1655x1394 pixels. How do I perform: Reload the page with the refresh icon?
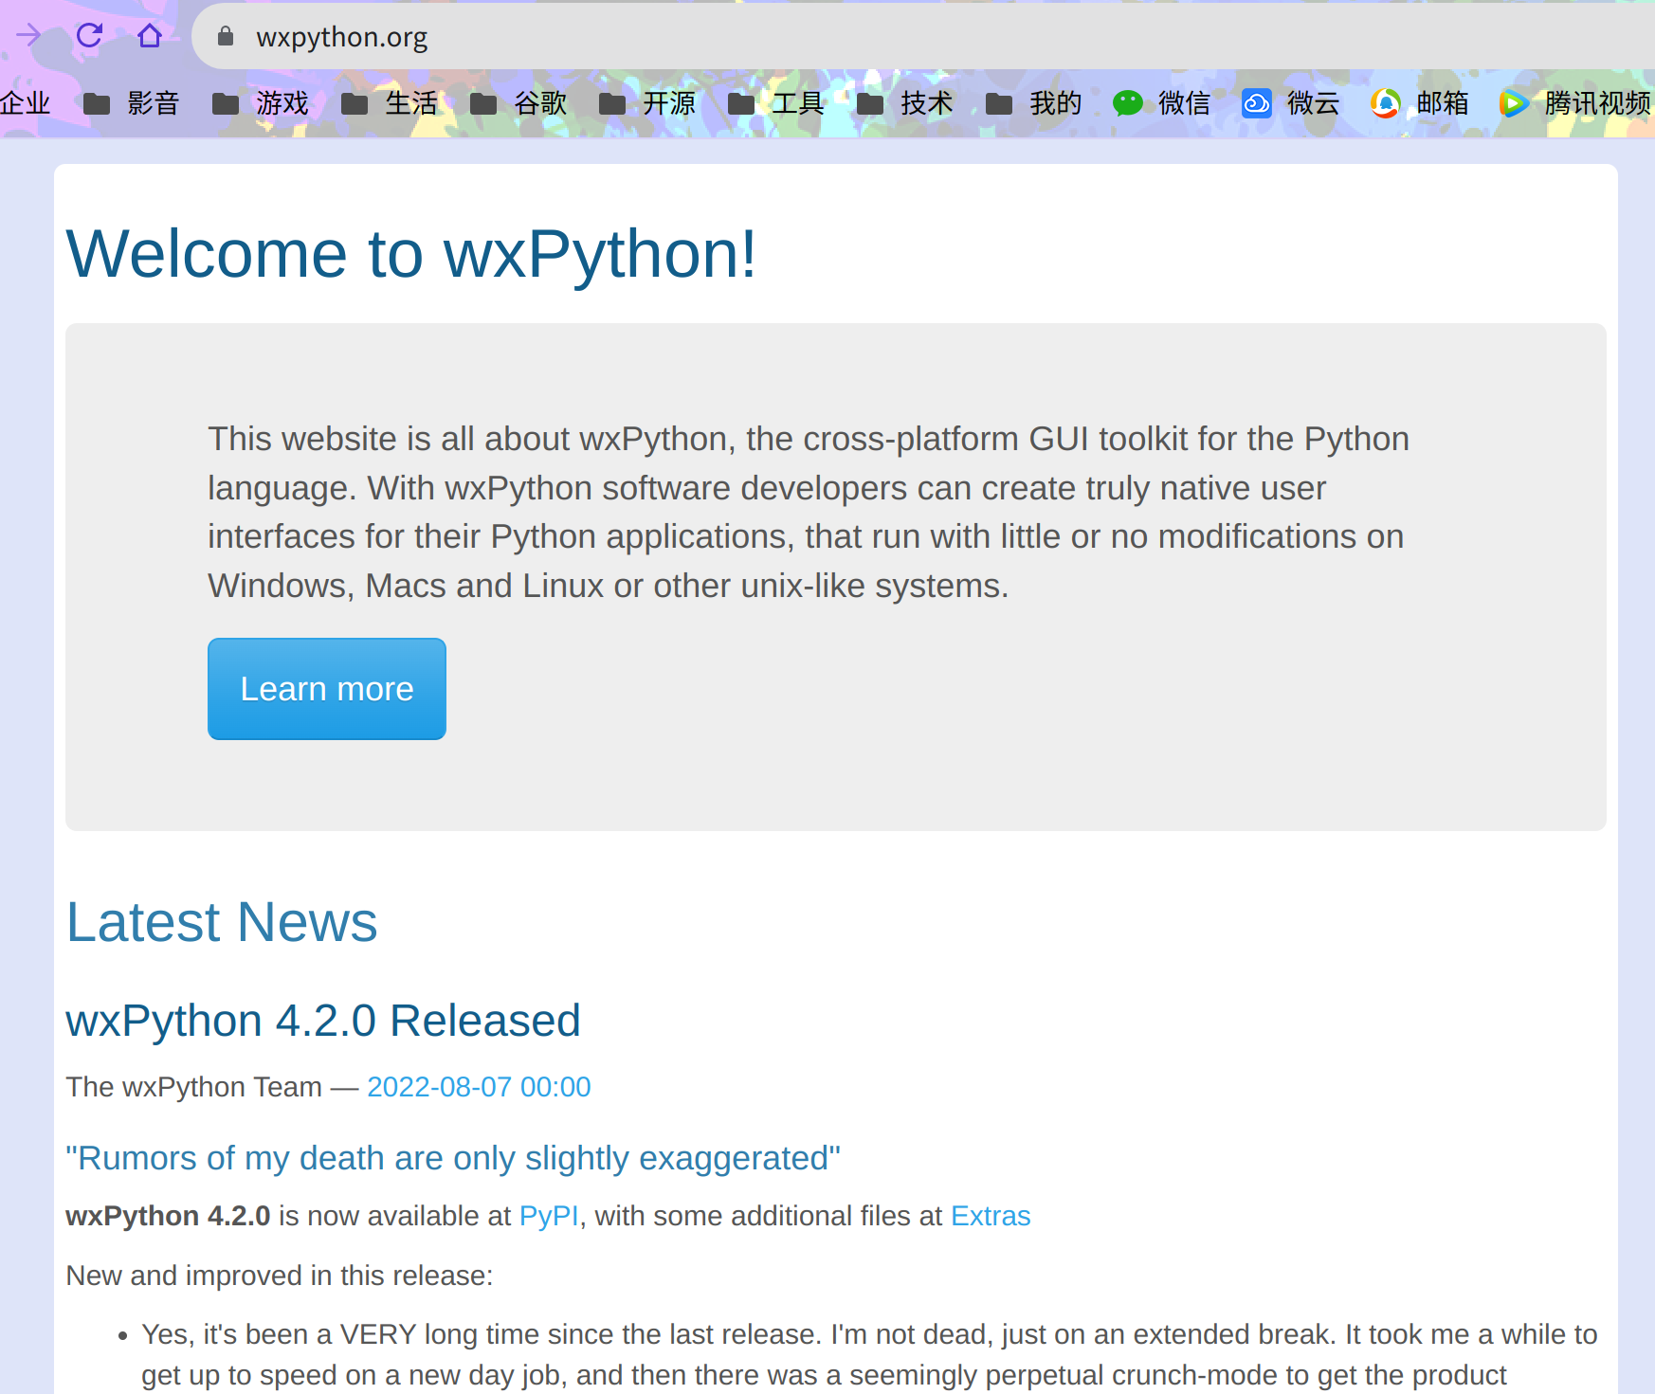(x=89, y=36)
